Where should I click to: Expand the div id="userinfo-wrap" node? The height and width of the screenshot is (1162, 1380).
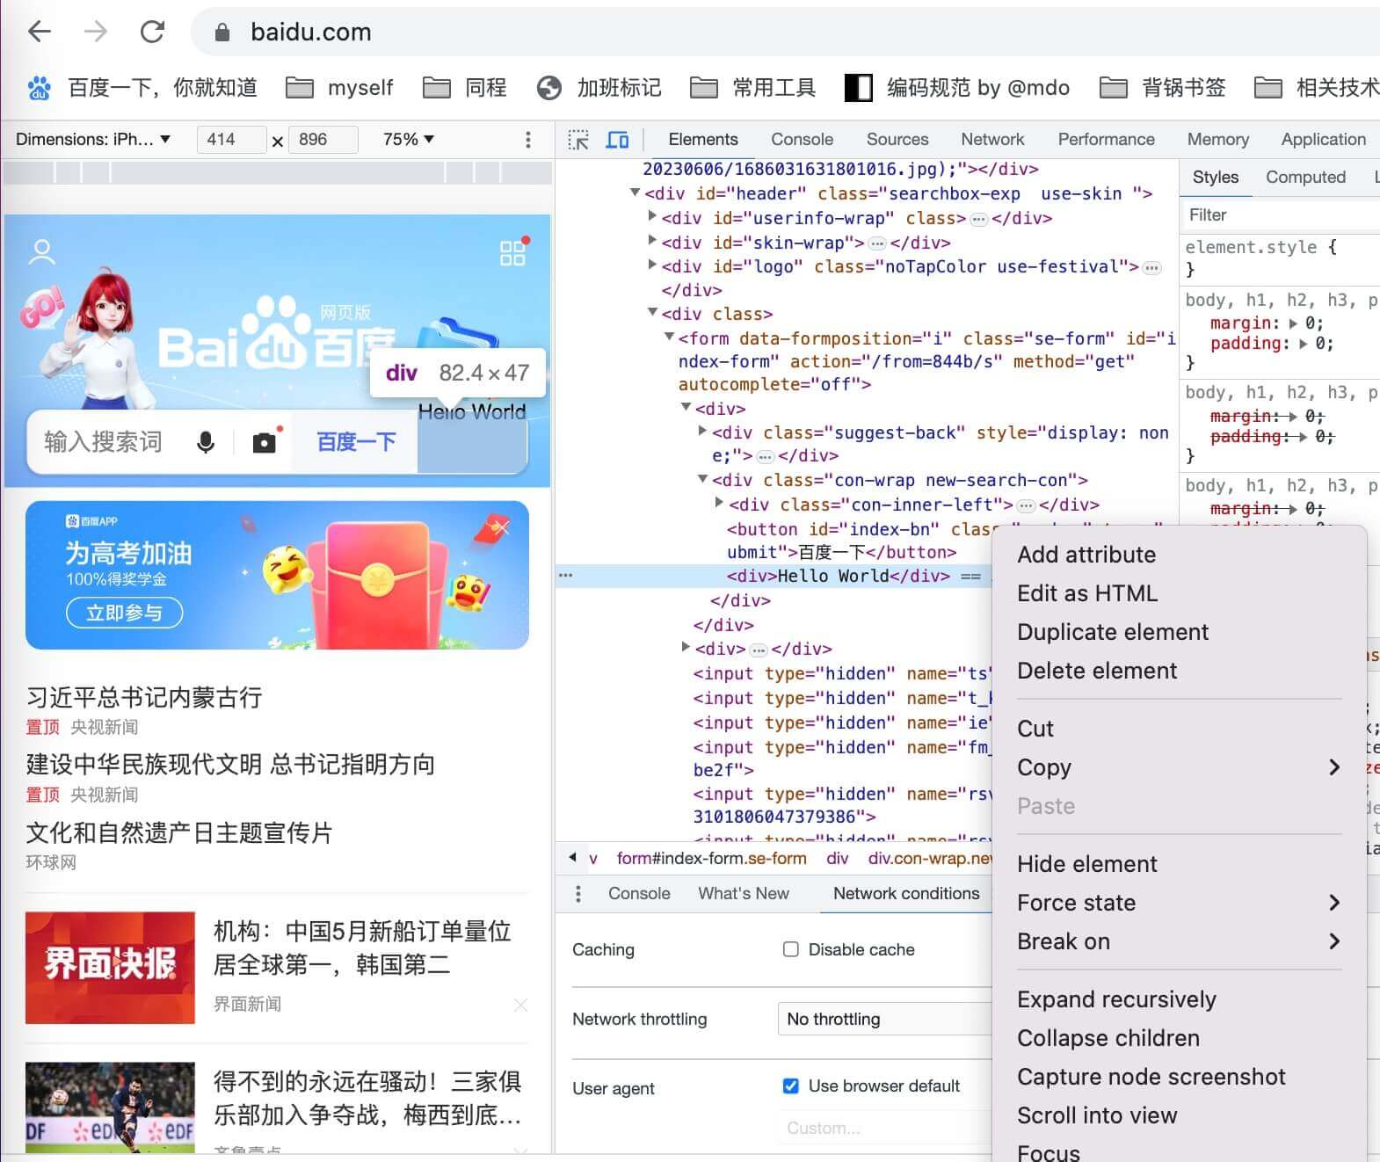pos(652,216)
